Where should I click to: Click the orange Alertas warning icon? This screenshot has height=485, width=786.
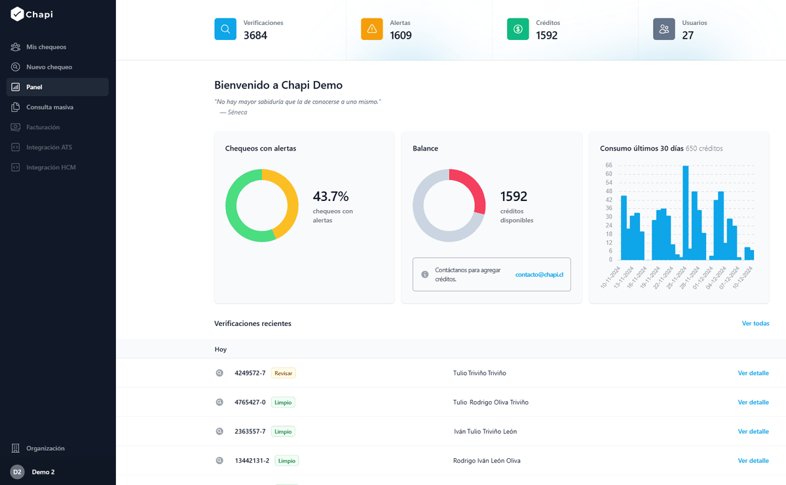(x=372, y=29)
